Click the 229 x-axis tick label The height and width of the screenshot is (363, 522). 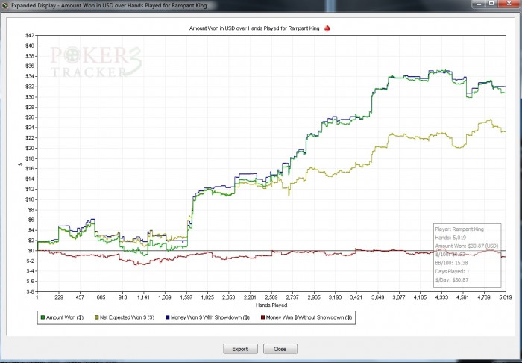pos(59,297)
